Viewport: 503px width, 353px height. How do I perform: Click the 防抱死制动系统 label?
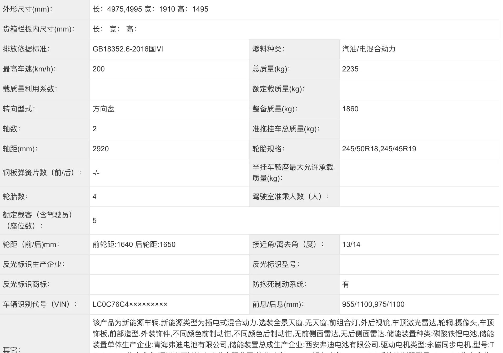279,284
